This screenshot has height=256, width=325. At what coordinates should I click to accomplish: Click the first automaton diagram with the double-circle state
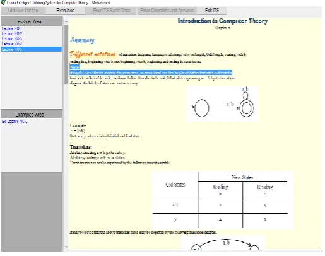[223, 103]
